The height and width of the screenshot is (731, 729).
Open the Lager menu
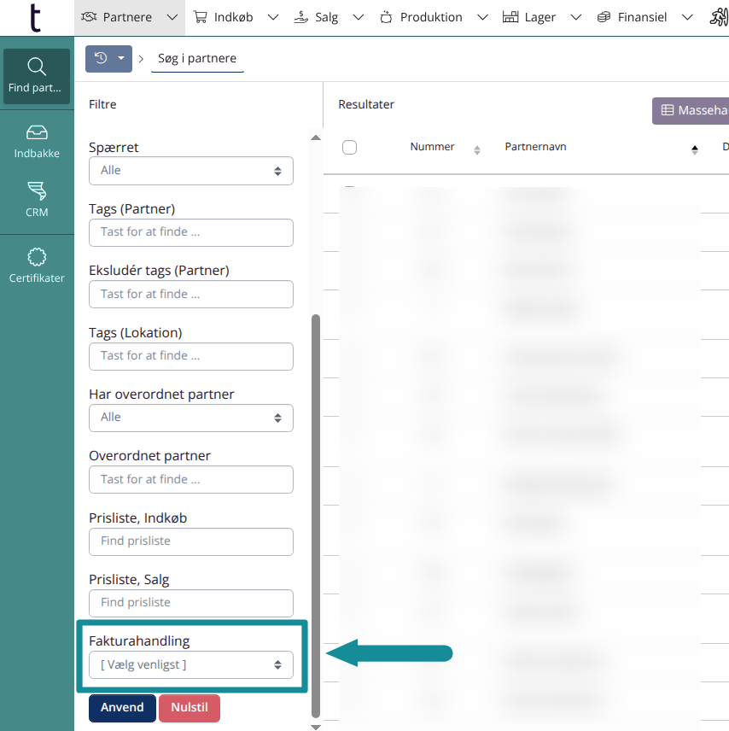pos(542,17)
